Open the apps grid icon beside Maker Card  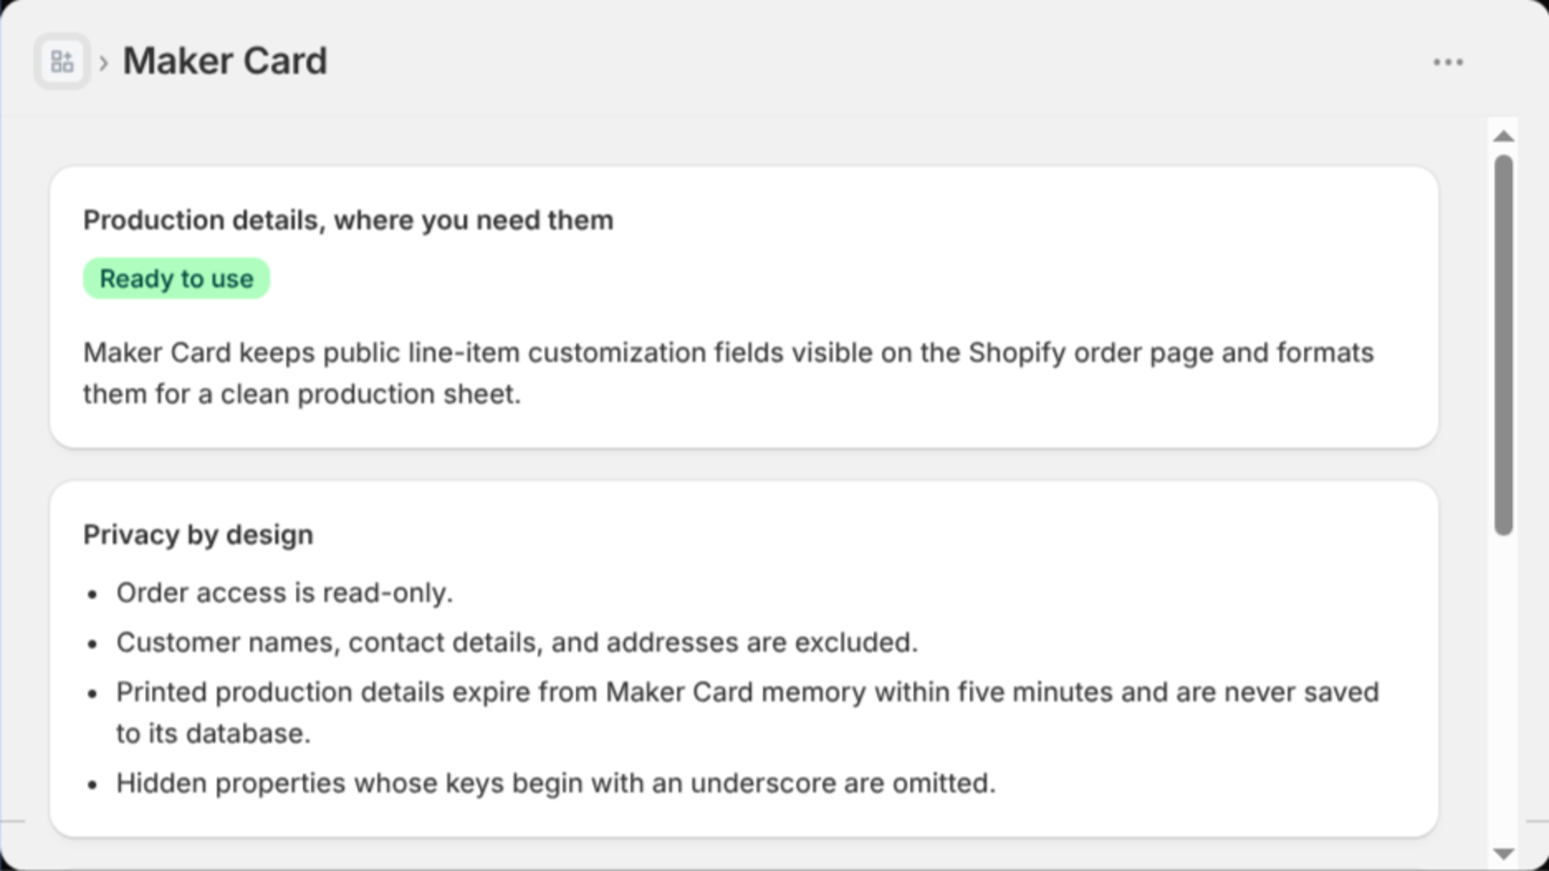click(x=62, y=62)
